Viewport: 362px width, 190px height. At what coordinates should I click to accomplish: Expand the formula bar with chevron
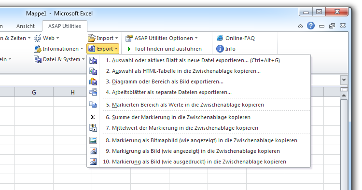click(344, 80)
